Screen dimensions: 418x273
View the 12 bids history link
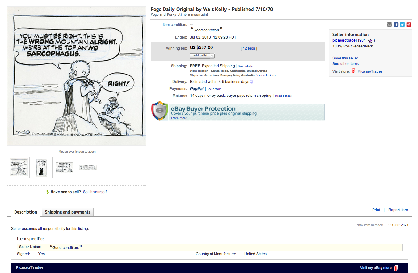[x=249, y=48]
